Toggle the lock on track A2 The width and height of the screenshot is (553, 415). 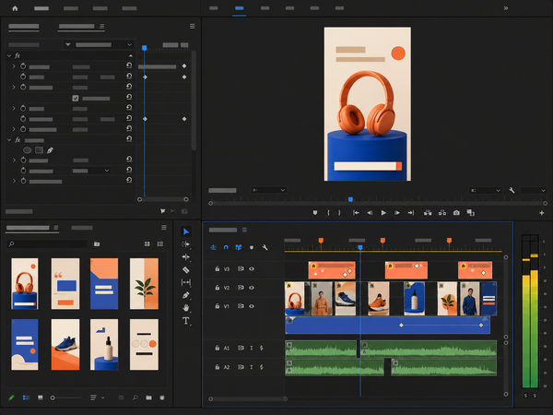218,367
